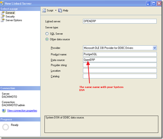
Task: Open View connection properties link
Action: tap(22, 110)
